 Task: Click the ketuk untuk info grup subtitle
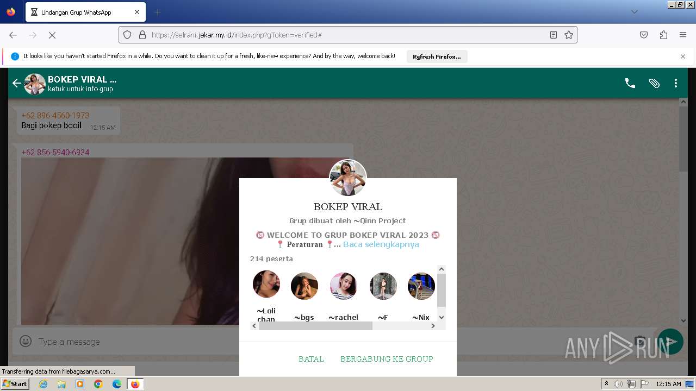point(80,89)
